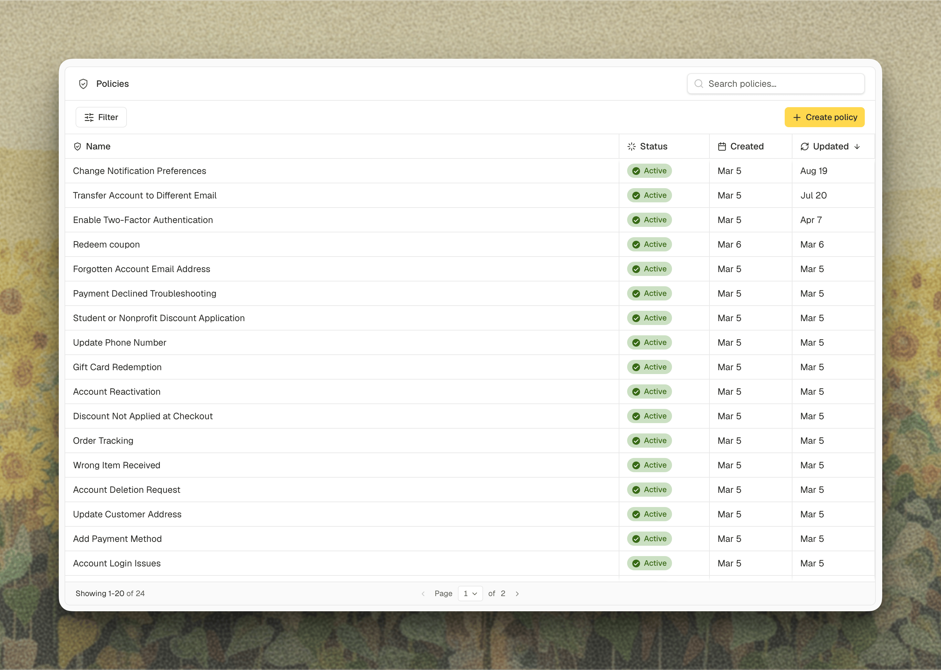Click the search magnifier icon

pyautogui.click(x=699, y=84)
